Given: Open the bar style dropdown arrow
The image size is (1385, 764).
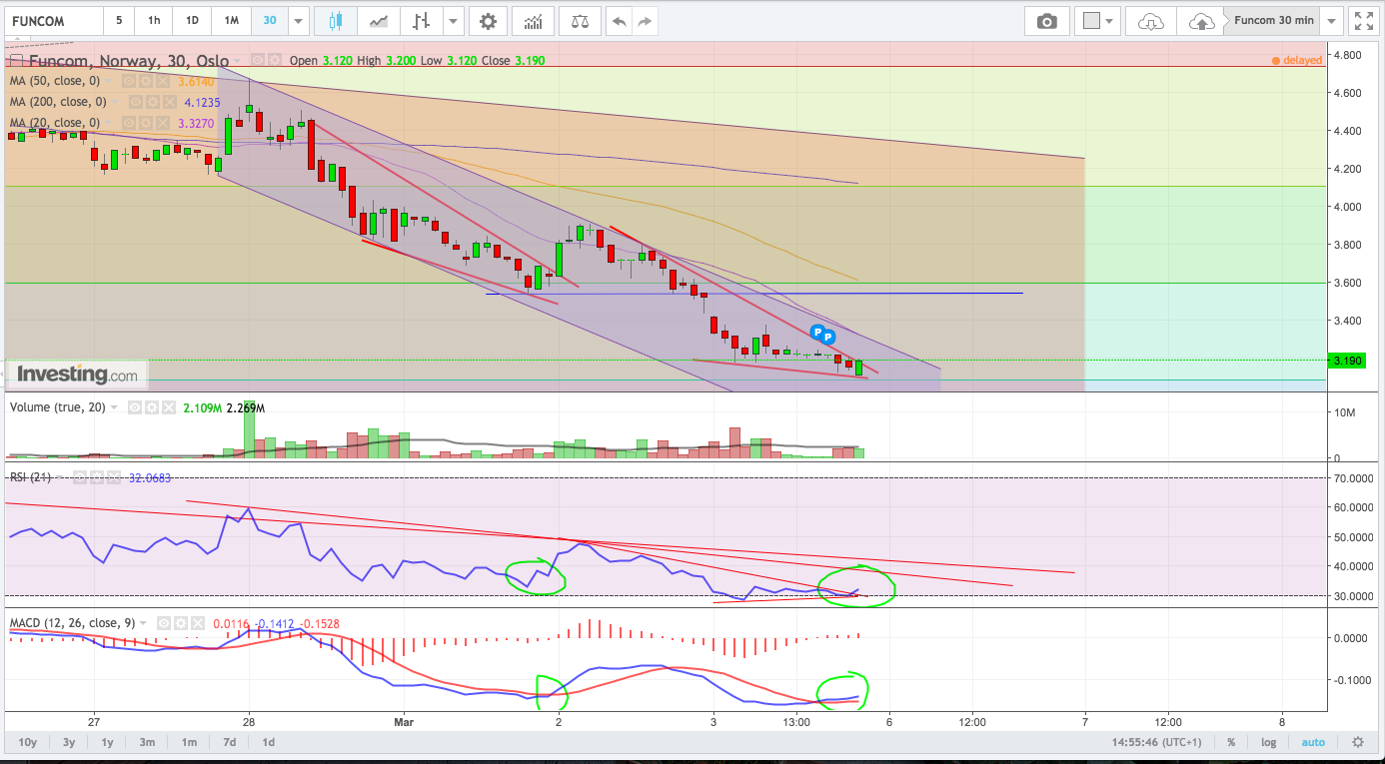Looking at the screenshot, I should pos(454,21).
